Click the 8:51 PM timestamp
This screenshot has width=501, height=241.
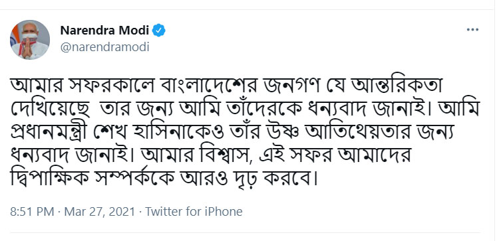pyautogui.click(x=32, y=212)
